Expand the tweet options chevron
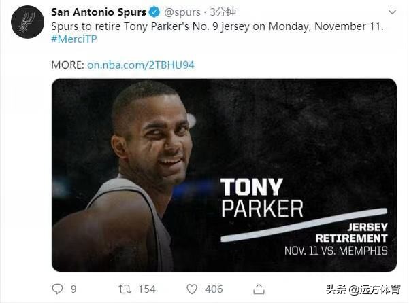Screen dimensions: 409x303 (x=391, y=12)
